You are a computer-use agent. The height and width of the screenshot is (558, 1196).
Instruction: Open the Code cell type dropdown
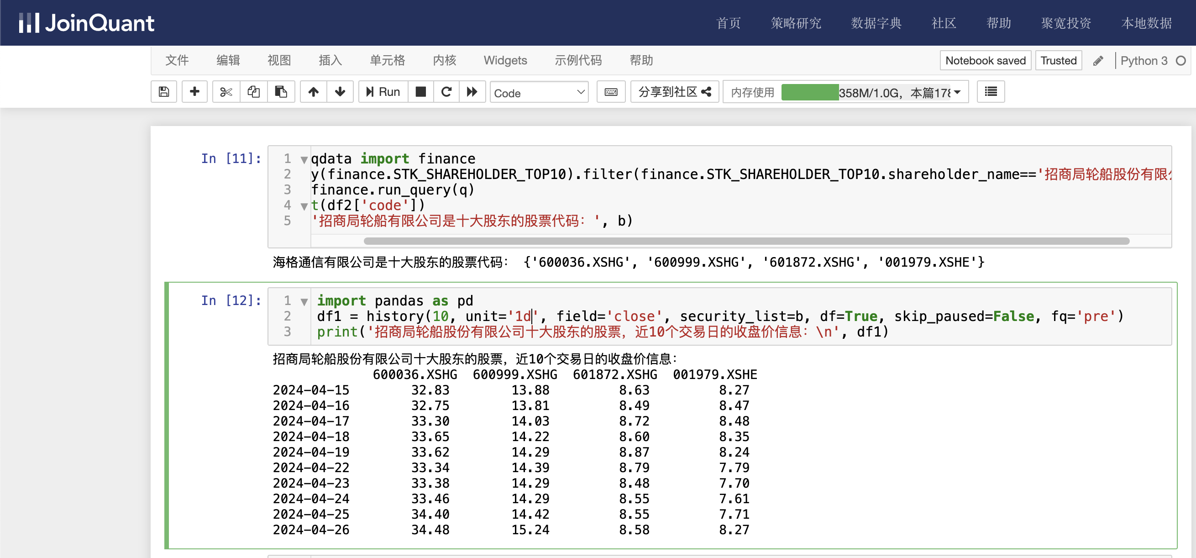(539, 92)
